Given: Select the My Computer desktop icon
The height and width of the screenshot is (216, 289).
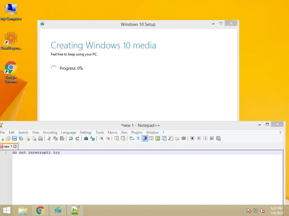Looking at the screenshot, I should [x=11, y=12].
